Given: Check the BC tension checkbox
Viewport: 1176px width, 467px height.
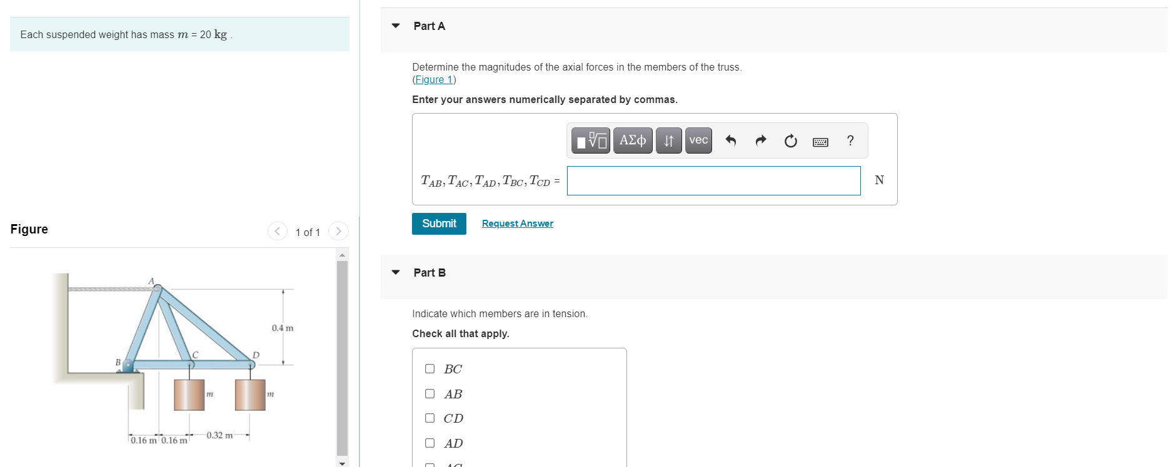Looking at the screenshot, I should click(x=430, y=369).
